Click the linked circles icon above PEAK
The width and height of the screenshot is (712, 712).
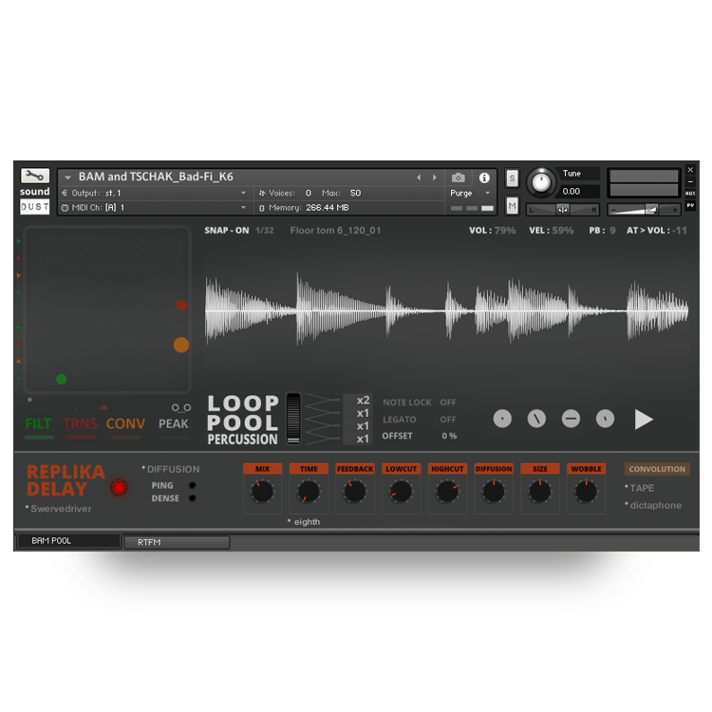(181, 408)
